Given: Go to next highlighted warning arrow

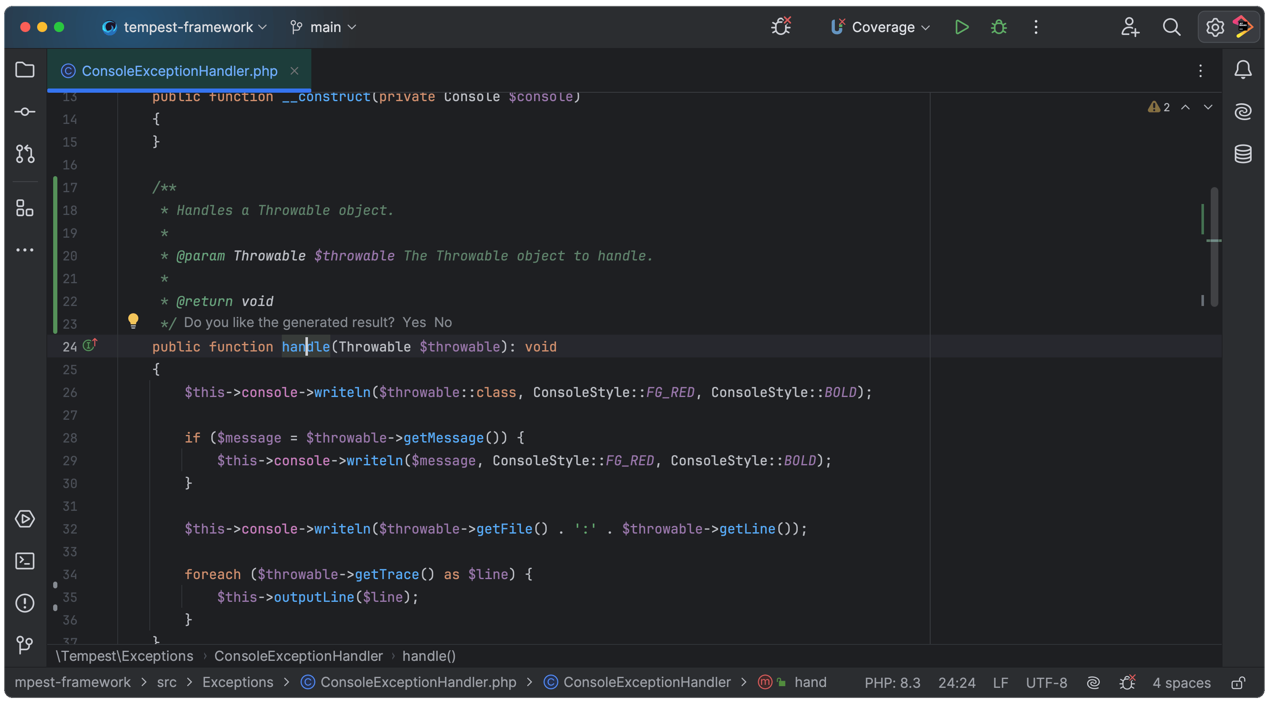Looking at the screenshot, I should [1208, 107].
